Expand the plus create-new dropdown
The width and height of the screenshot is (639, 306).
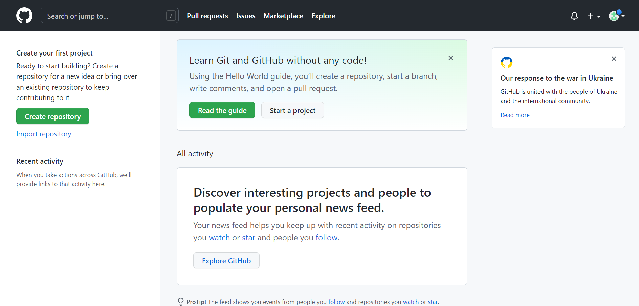(594, 16)
